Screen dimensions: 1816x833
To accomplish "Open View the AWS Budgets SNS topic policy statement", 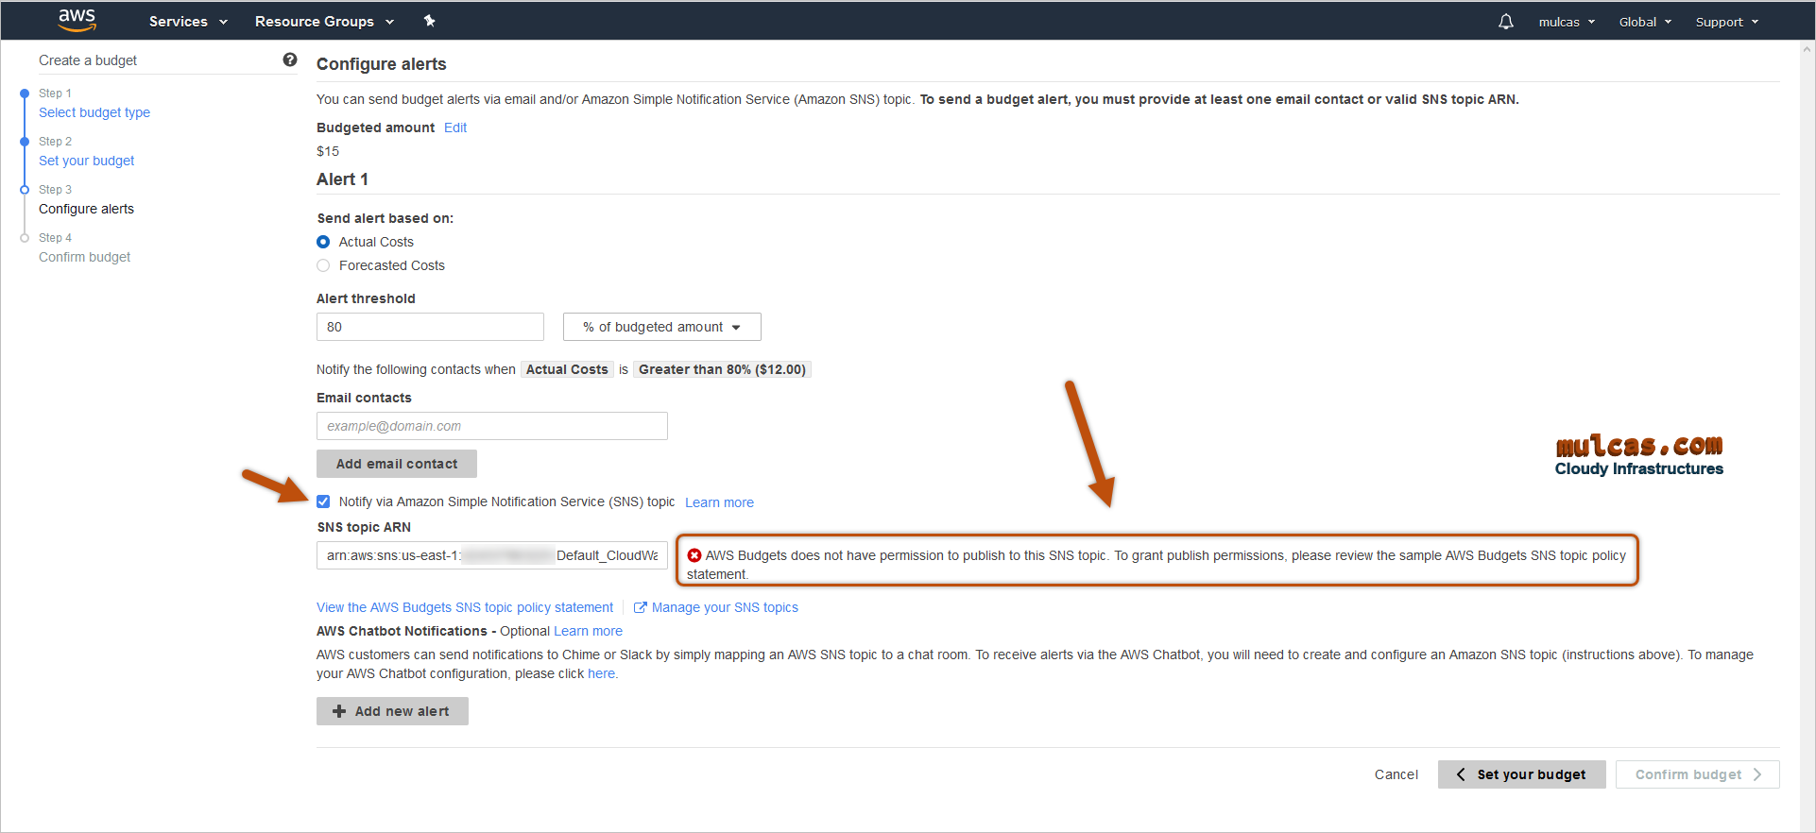I will [465, 607].
